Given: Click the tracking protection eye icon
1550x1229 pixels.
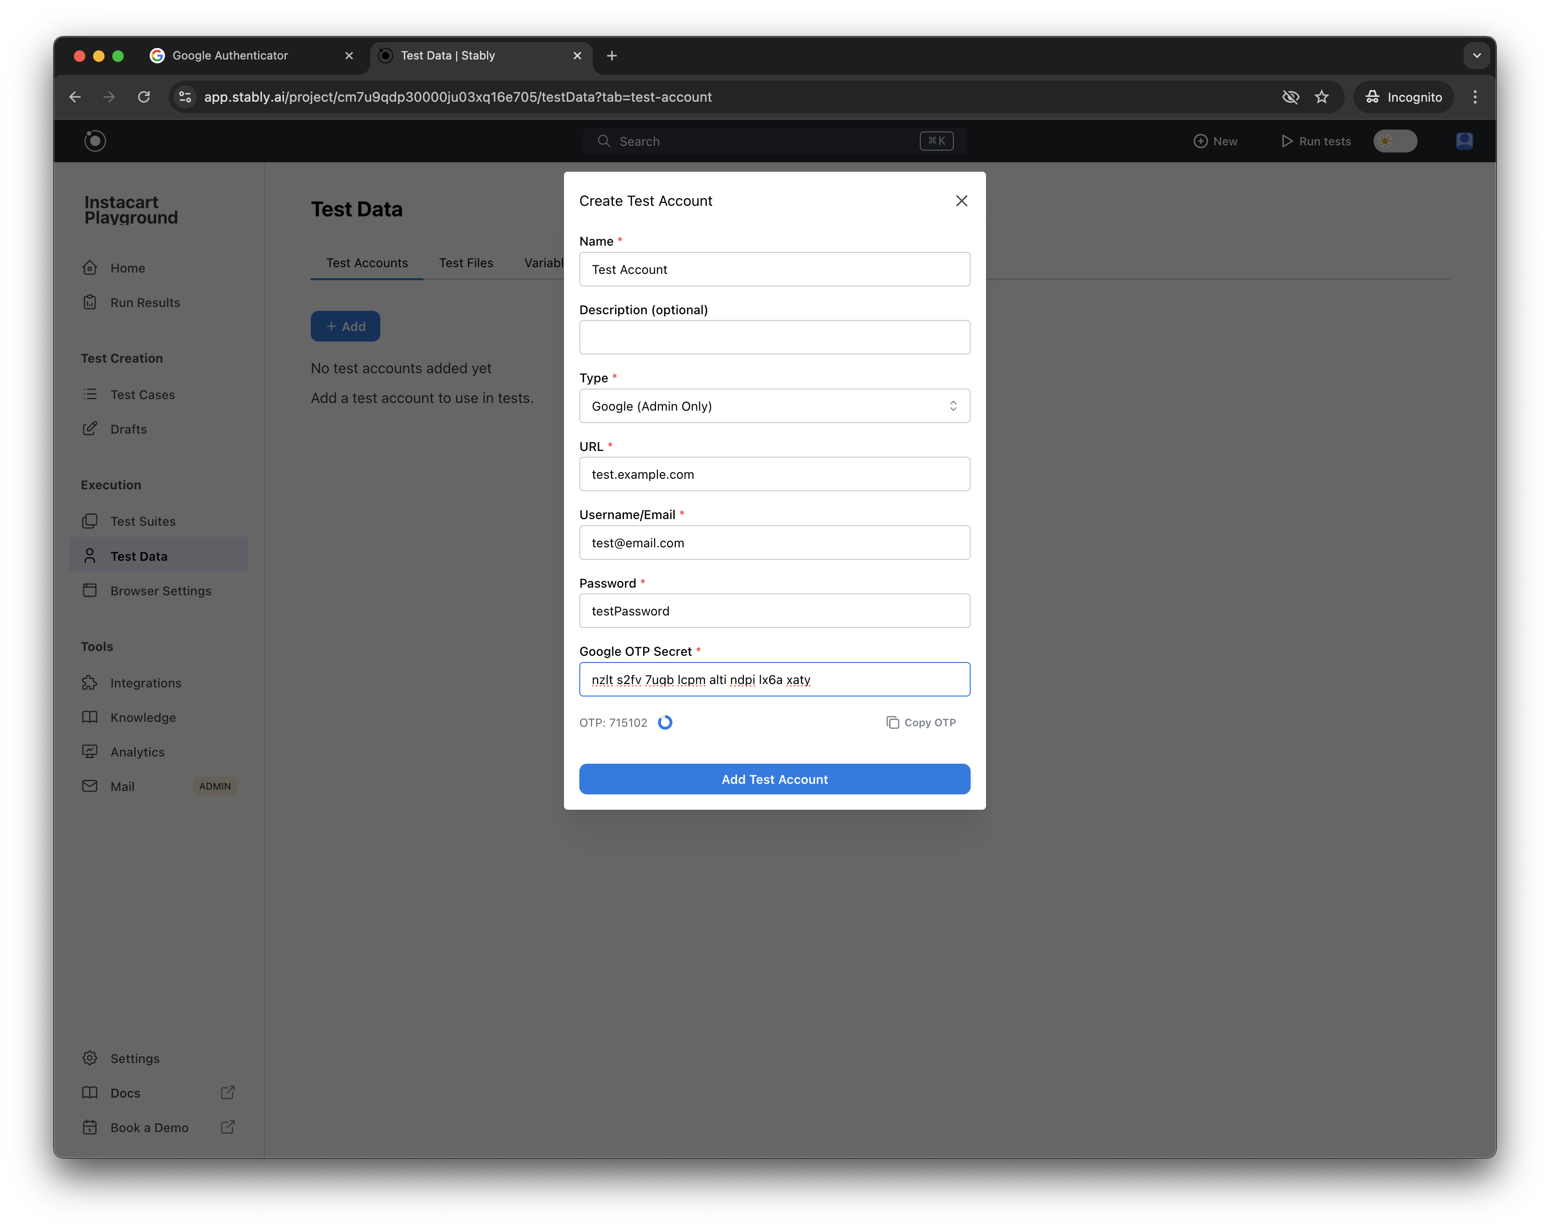Looking at the screenshot, I should coord(1291,97).
